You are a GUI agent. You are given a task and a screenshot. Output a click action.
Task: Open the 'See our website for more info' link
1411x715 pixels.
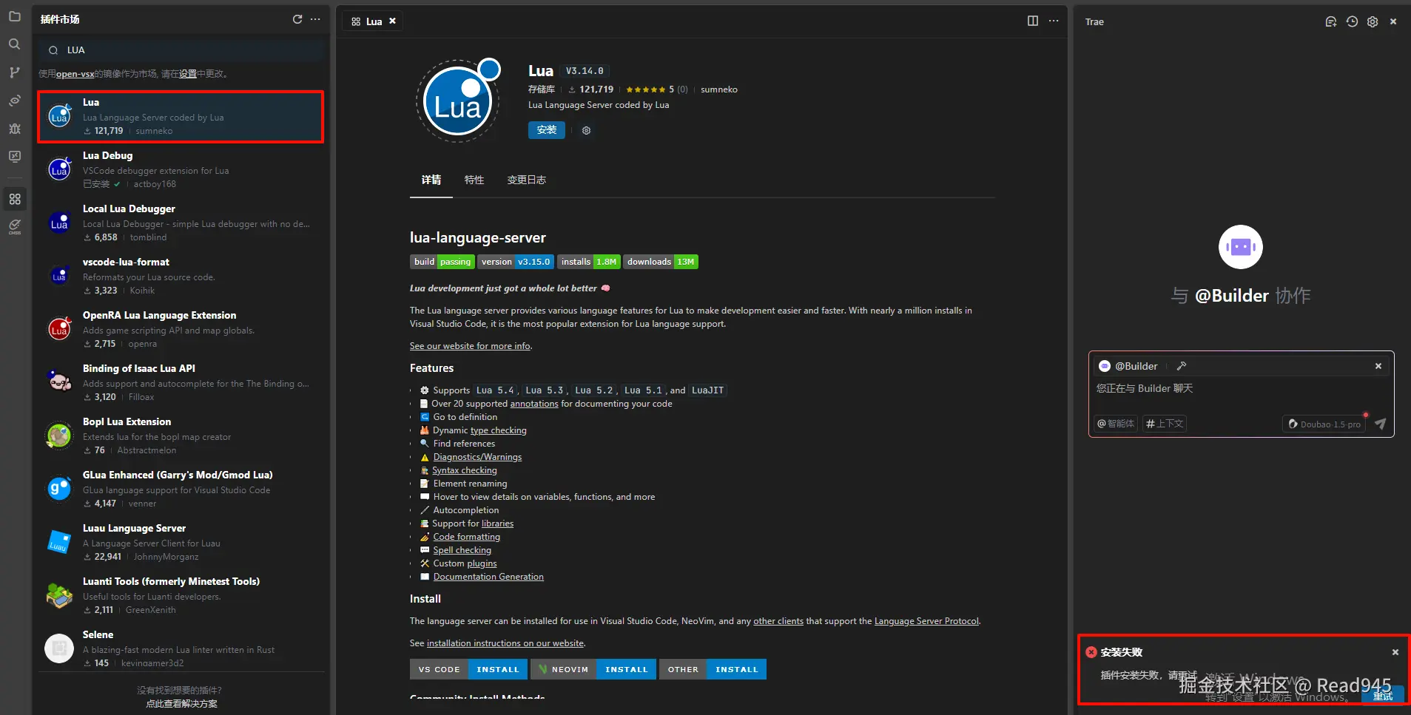click(x=470, y=346)
